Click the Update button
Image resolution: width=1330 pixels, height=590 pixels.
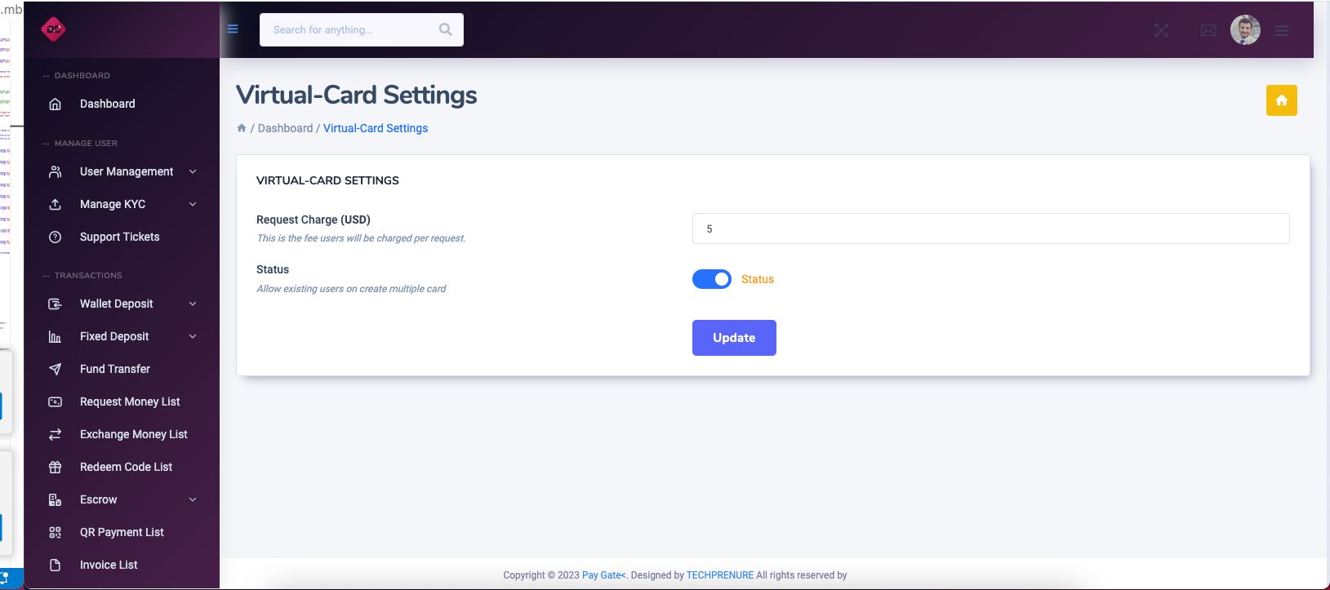tap(734, 338)
